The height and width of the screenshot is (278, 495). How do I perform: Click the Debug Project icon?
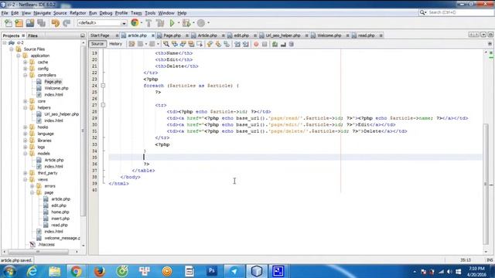point(186,23)
